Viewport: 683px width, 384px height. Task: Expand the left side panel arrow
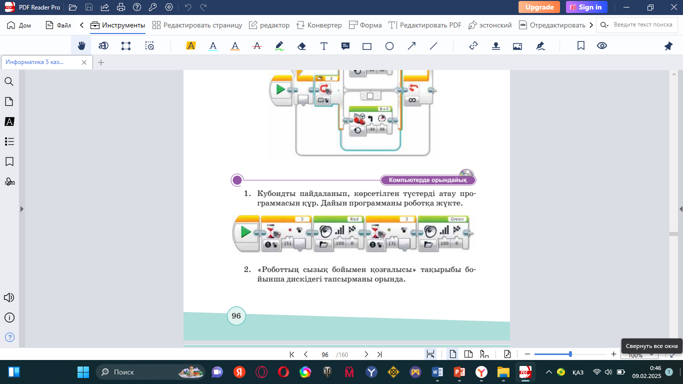pos(21,209)
